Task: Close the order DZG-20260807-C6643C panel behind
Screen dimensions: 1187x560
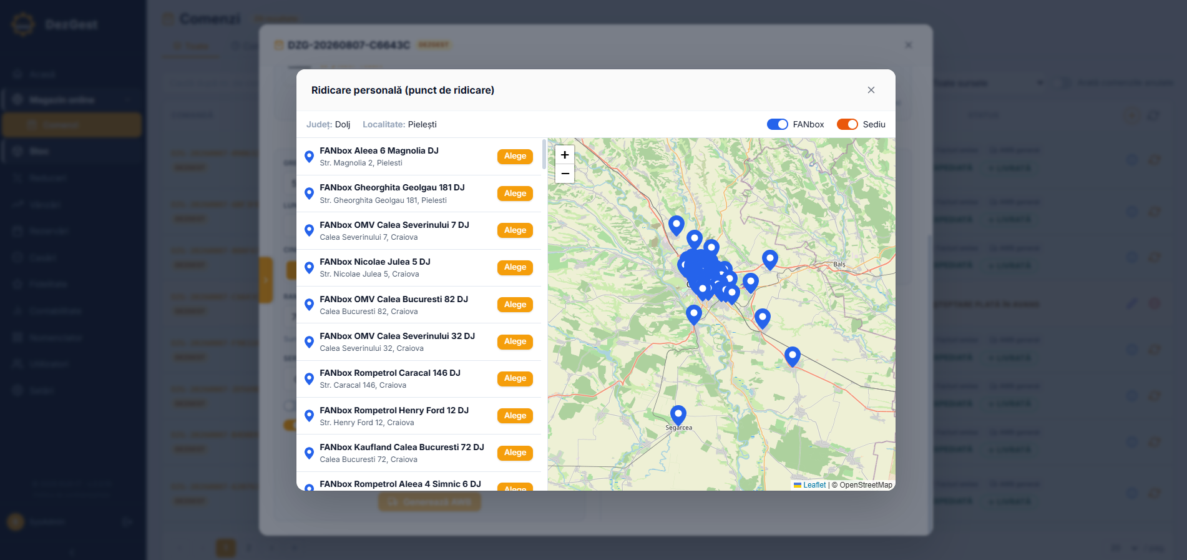Action: tap(909, 45)
